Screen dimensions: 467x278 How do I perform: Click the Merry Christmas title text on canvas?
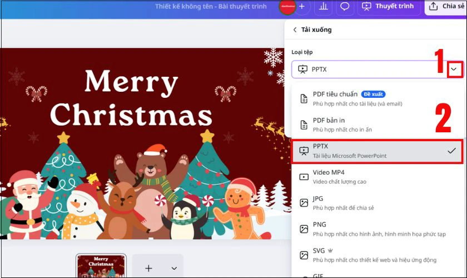coord(131,98)
